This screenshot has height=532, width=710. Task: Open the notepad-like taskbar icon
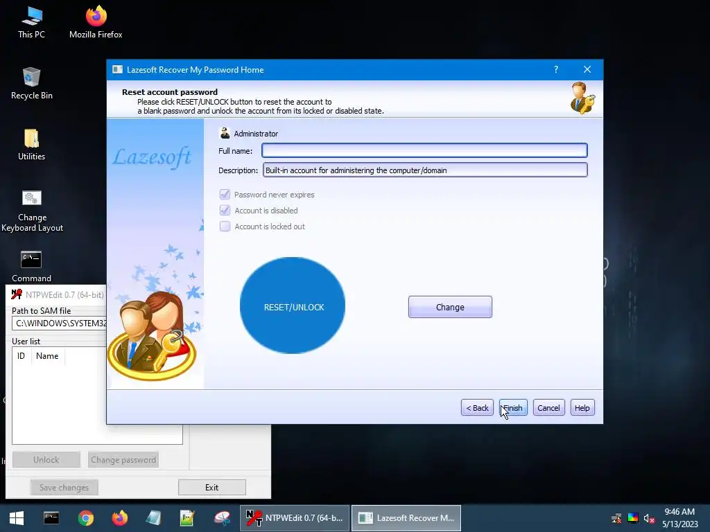click(x=153, y=518)
